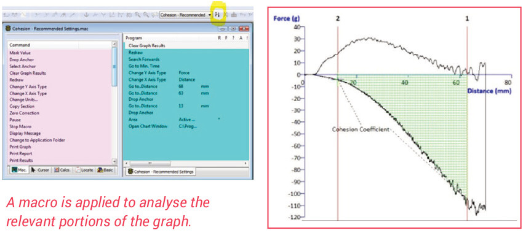The image size is (523, 233).
Task: Click the Command list scroll-down arrow
Action: [114, 161]
